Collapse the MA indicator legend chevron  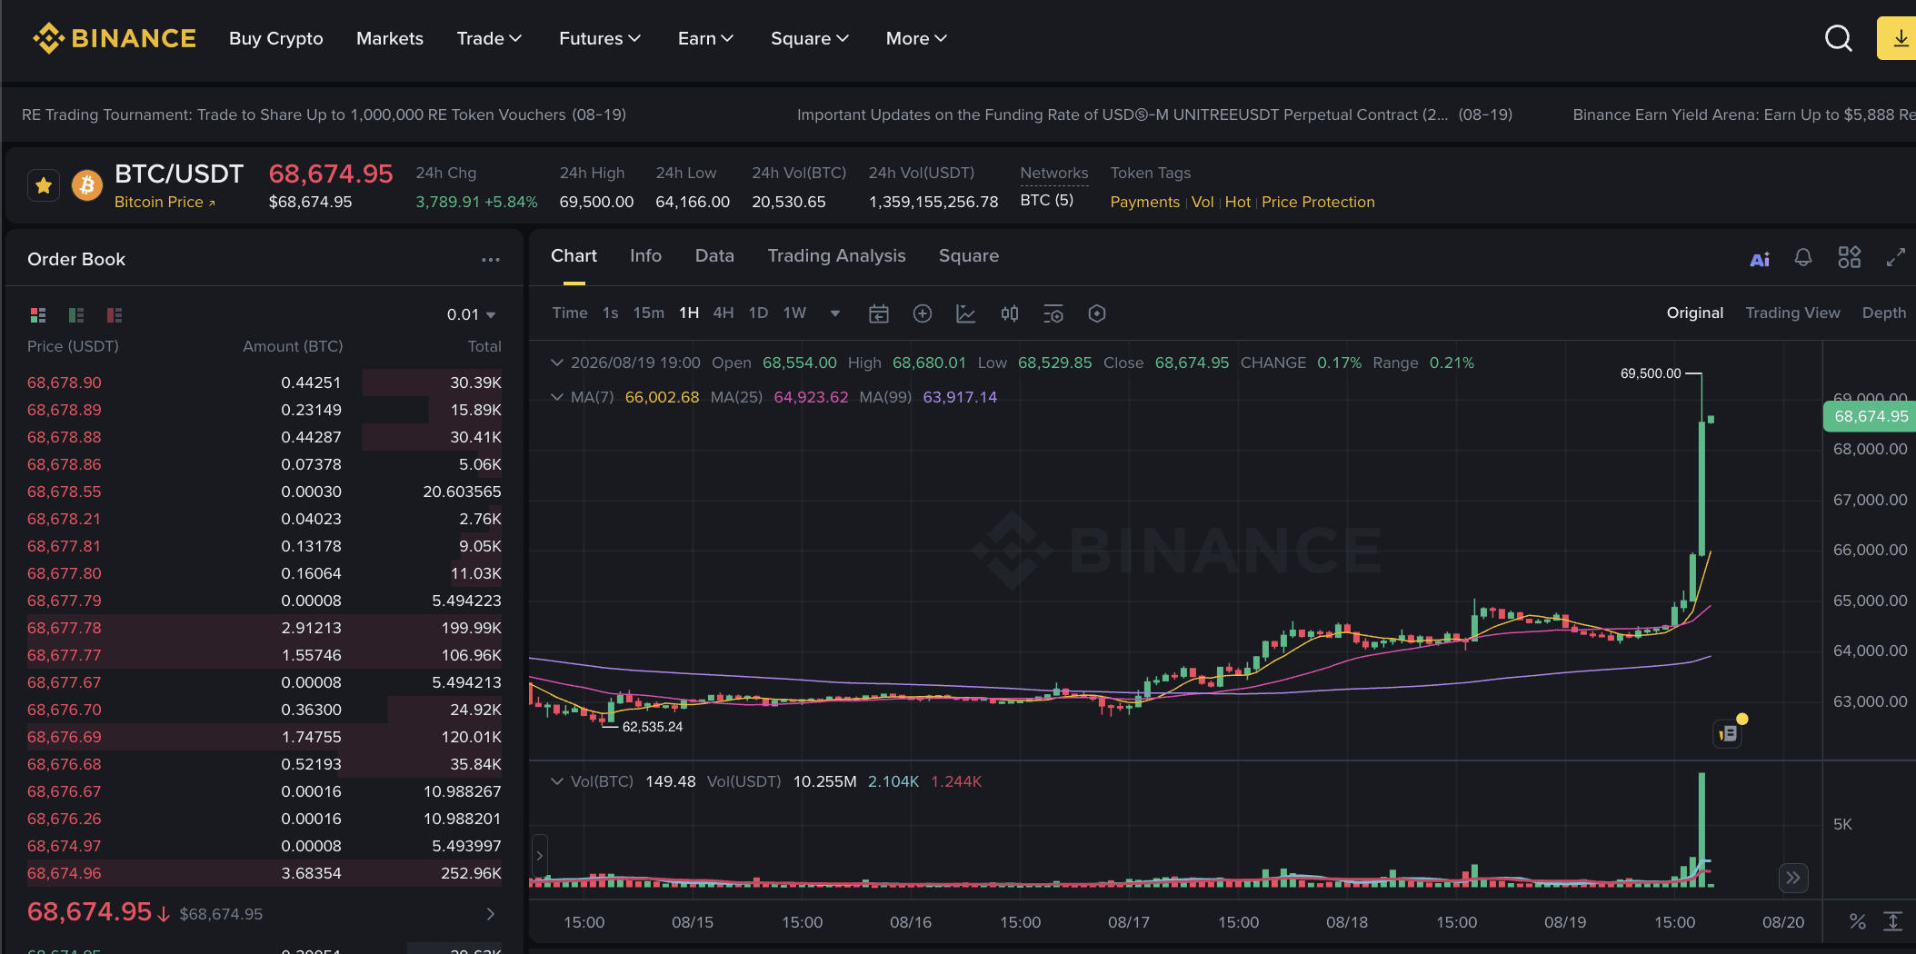click(557, 397)
